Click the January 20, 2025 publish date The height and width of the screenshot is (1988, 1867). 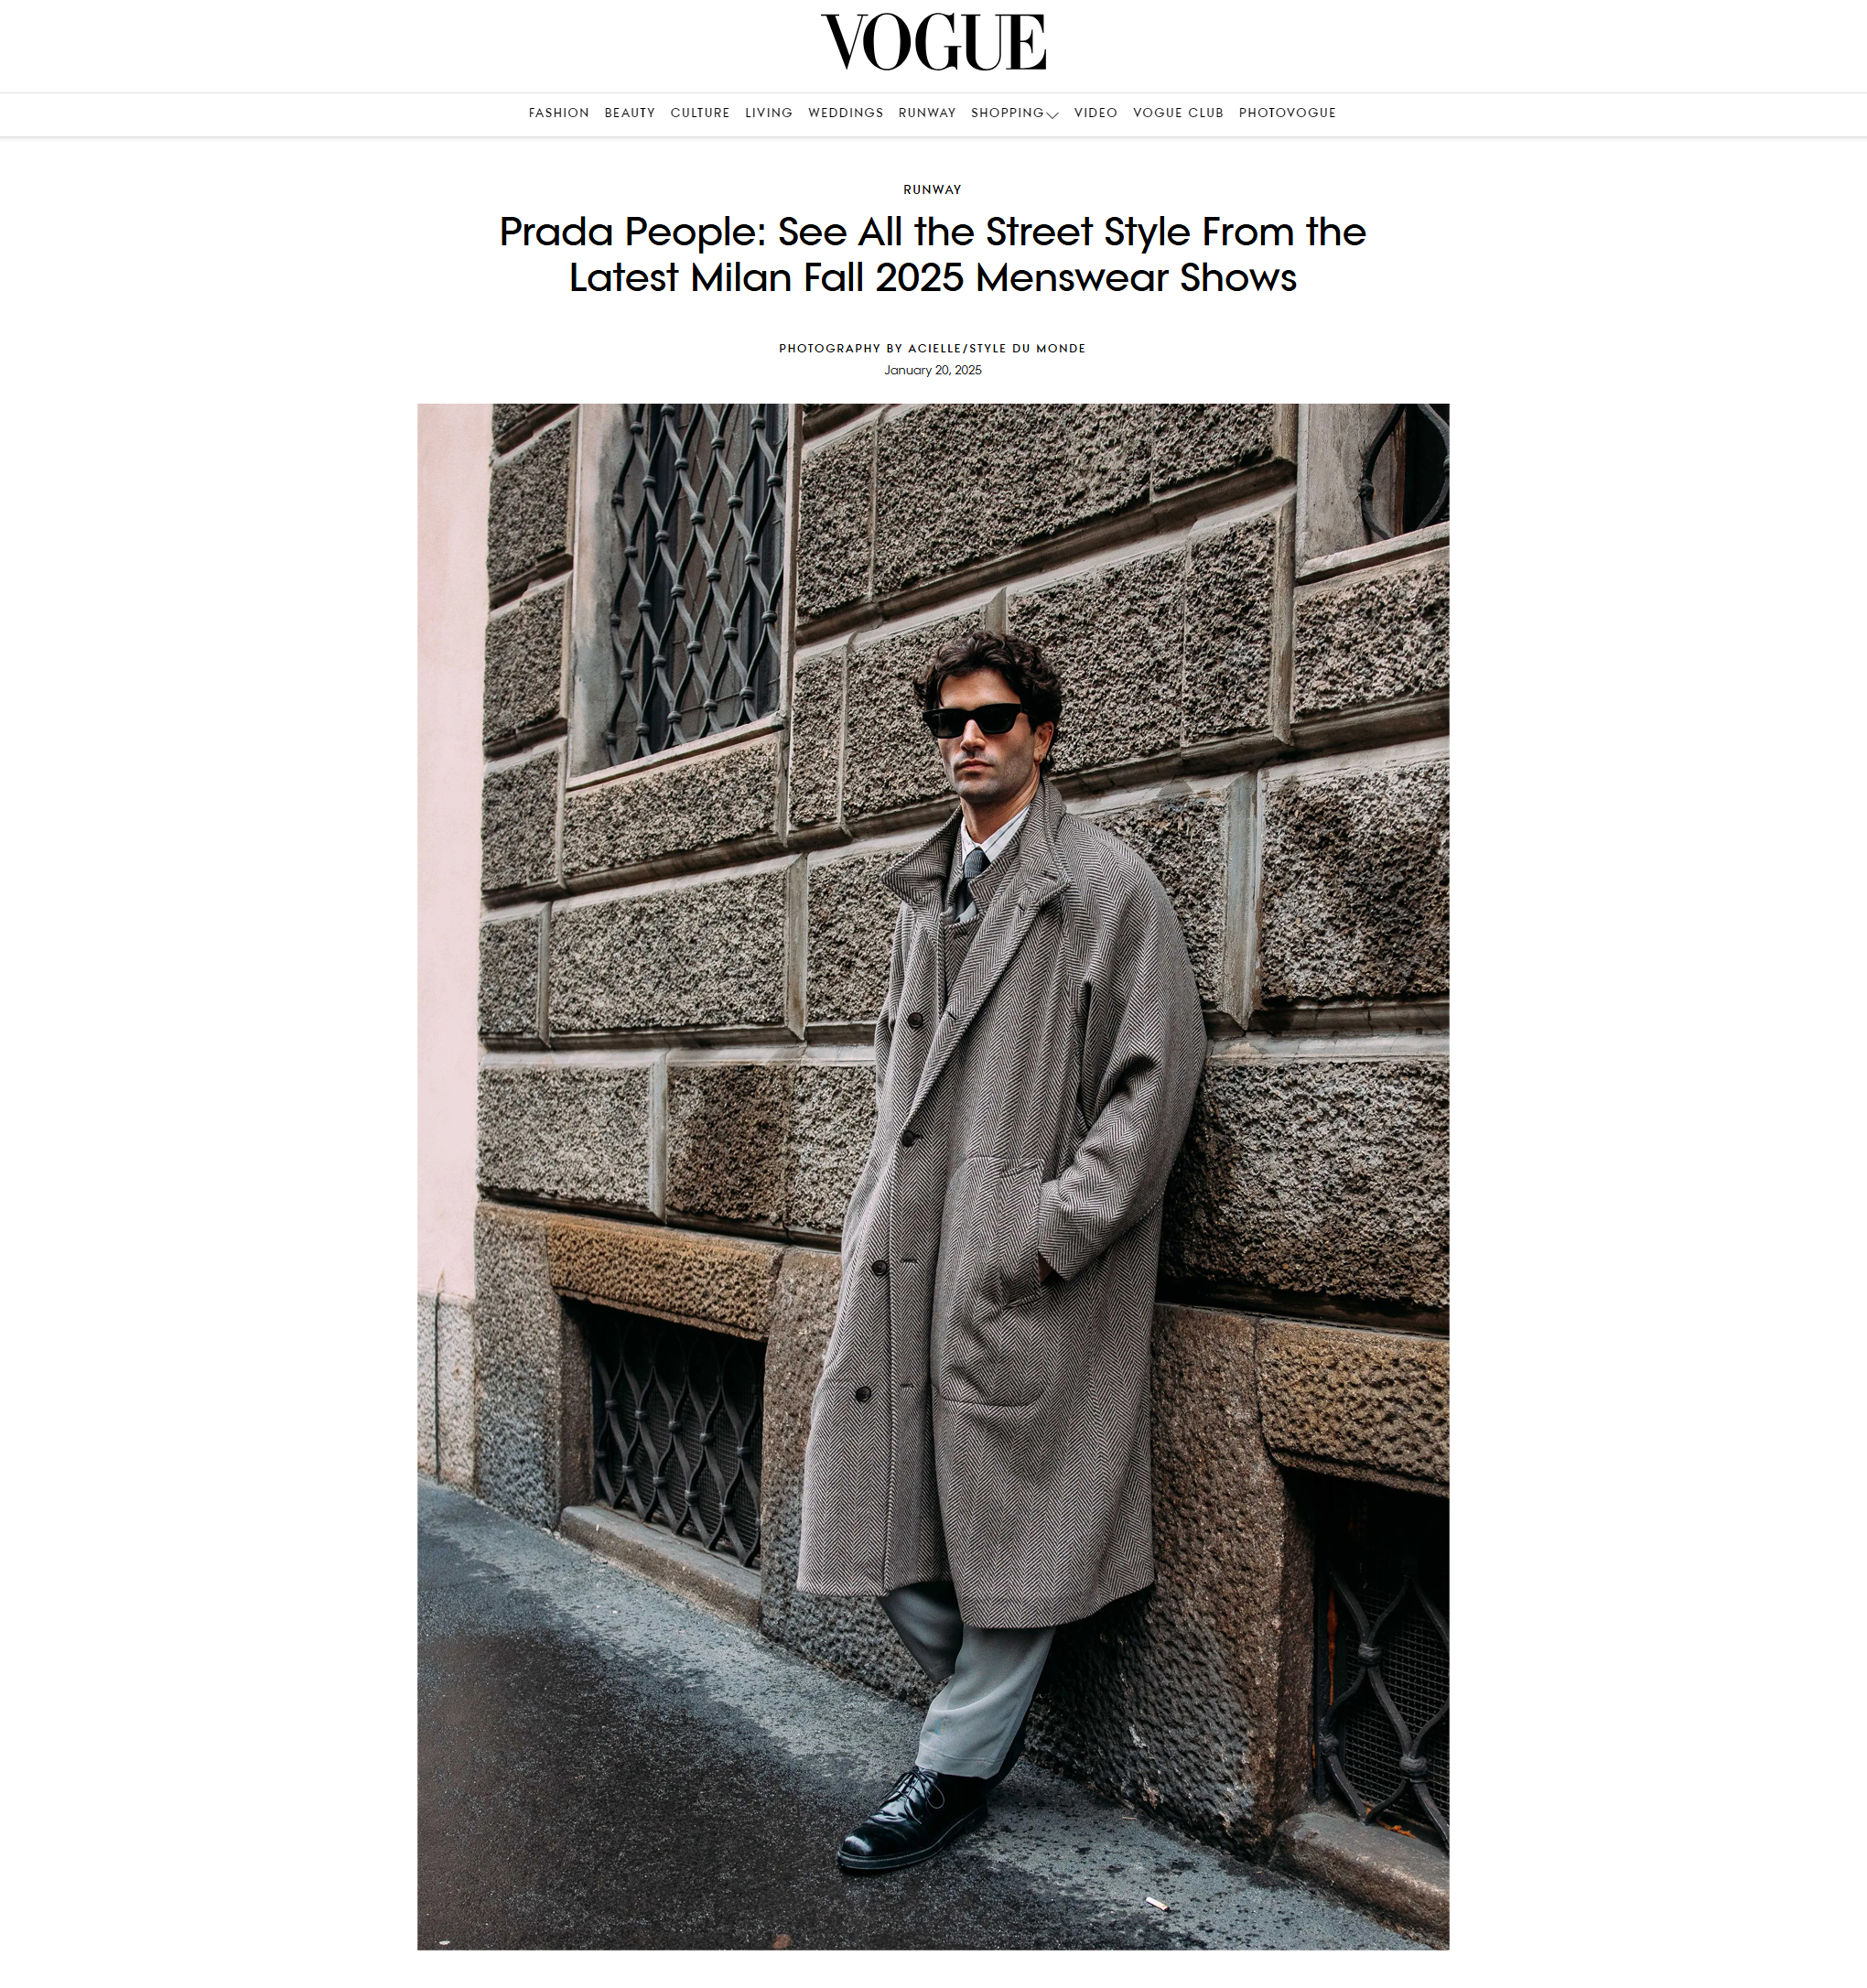coord(933,371)
